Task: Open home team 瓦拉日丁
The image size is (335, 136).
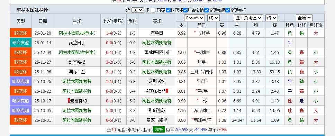Action: point(77,43)
